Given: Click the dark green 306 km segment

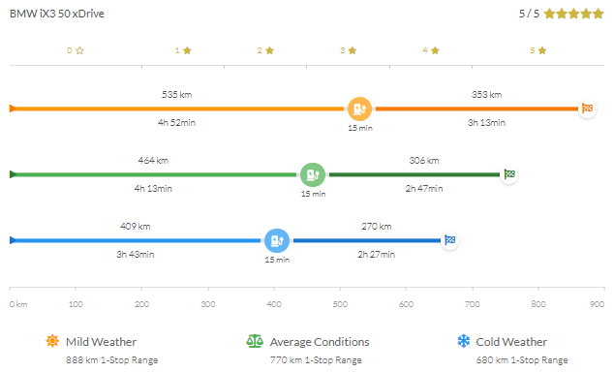Looking at the screenshot, I should [414, 174].
